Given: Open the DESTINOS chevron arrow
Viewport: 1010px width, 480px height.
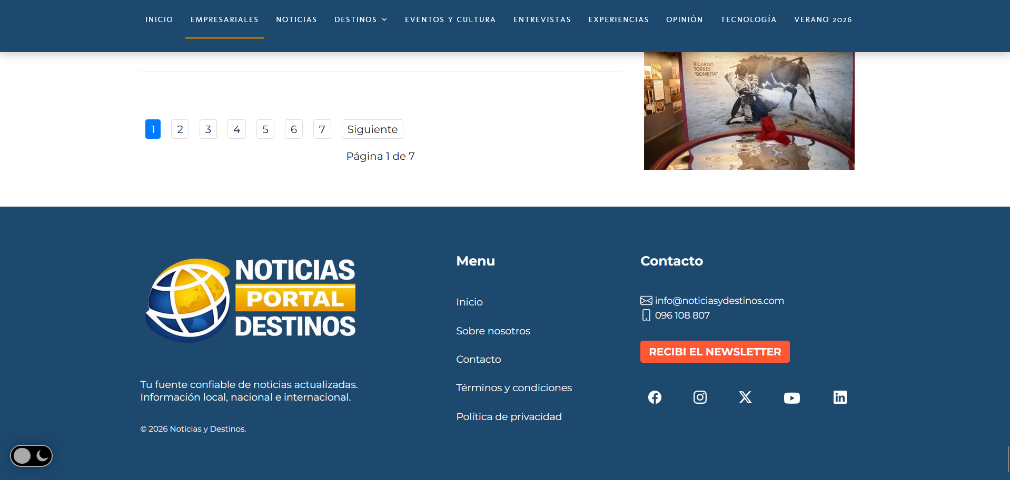Looking at the screenshot, I should [384, 19].
